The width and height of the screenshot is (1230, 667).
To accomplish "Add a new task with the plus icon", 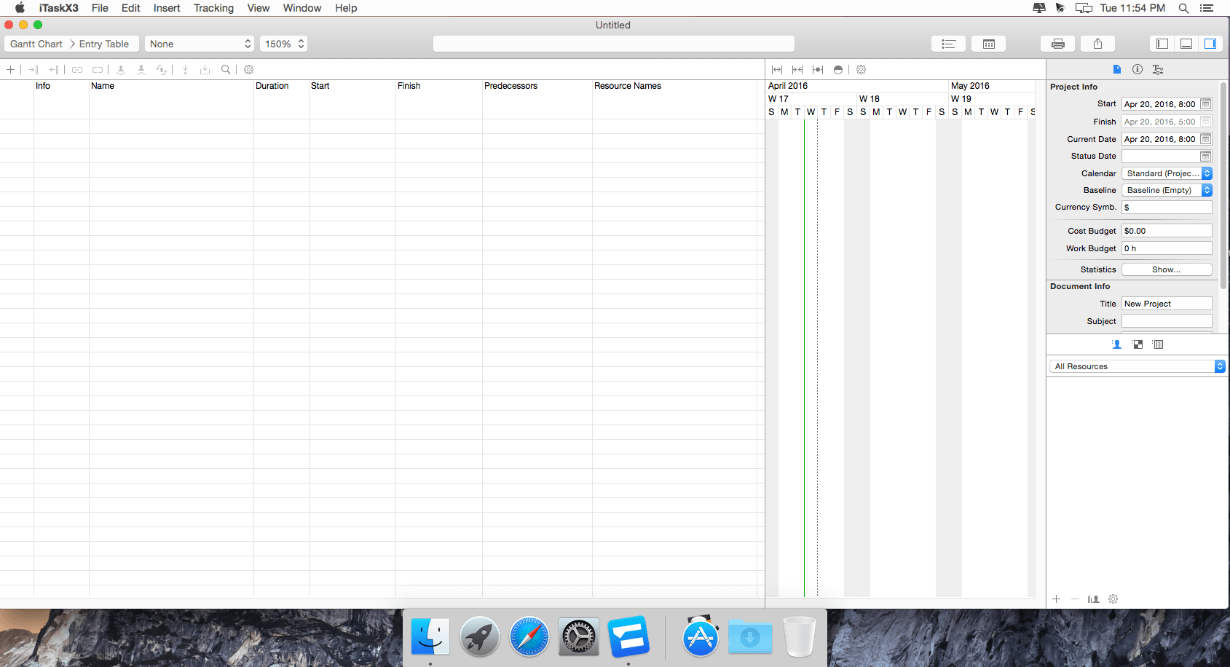I will [x=10, y=70].
